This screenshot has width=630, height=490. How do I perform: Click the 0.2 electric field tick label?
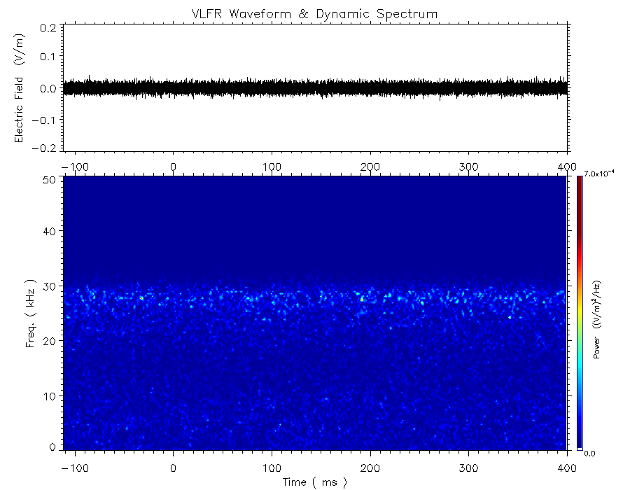coord(48,28)
